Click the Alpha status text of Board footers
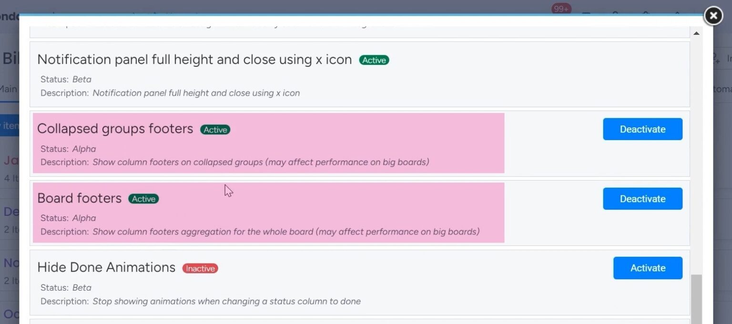732x324 pixels. [x=84, y=218]
